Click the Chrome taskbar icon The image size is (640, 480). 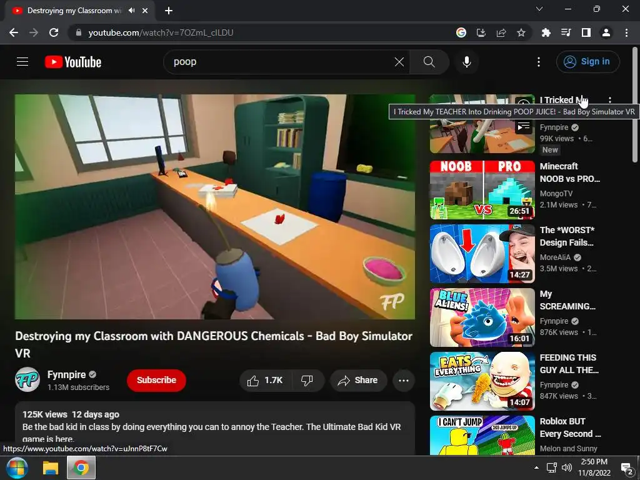(x=81, y=467)
